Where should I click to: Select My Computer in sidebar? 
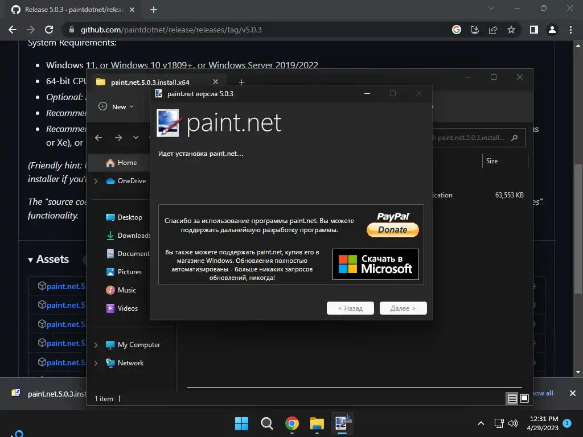(x=133, y=345)
